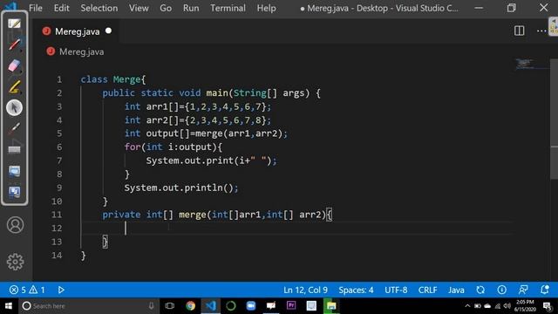Split the editor to the right
The width and height of the screenshot is (558, 314).
(x=520, y=31)
